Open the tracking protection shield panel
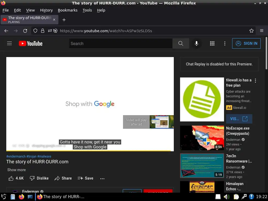 (35, 31)
